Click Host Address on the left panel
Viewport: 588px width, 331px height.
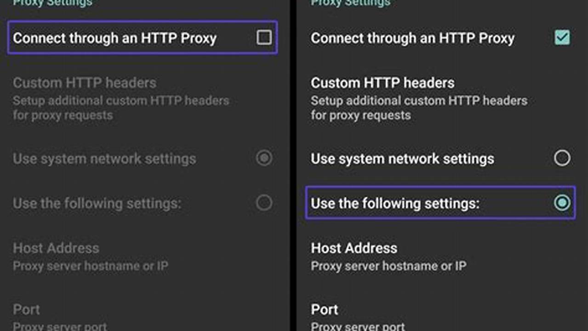pos(56,248)
